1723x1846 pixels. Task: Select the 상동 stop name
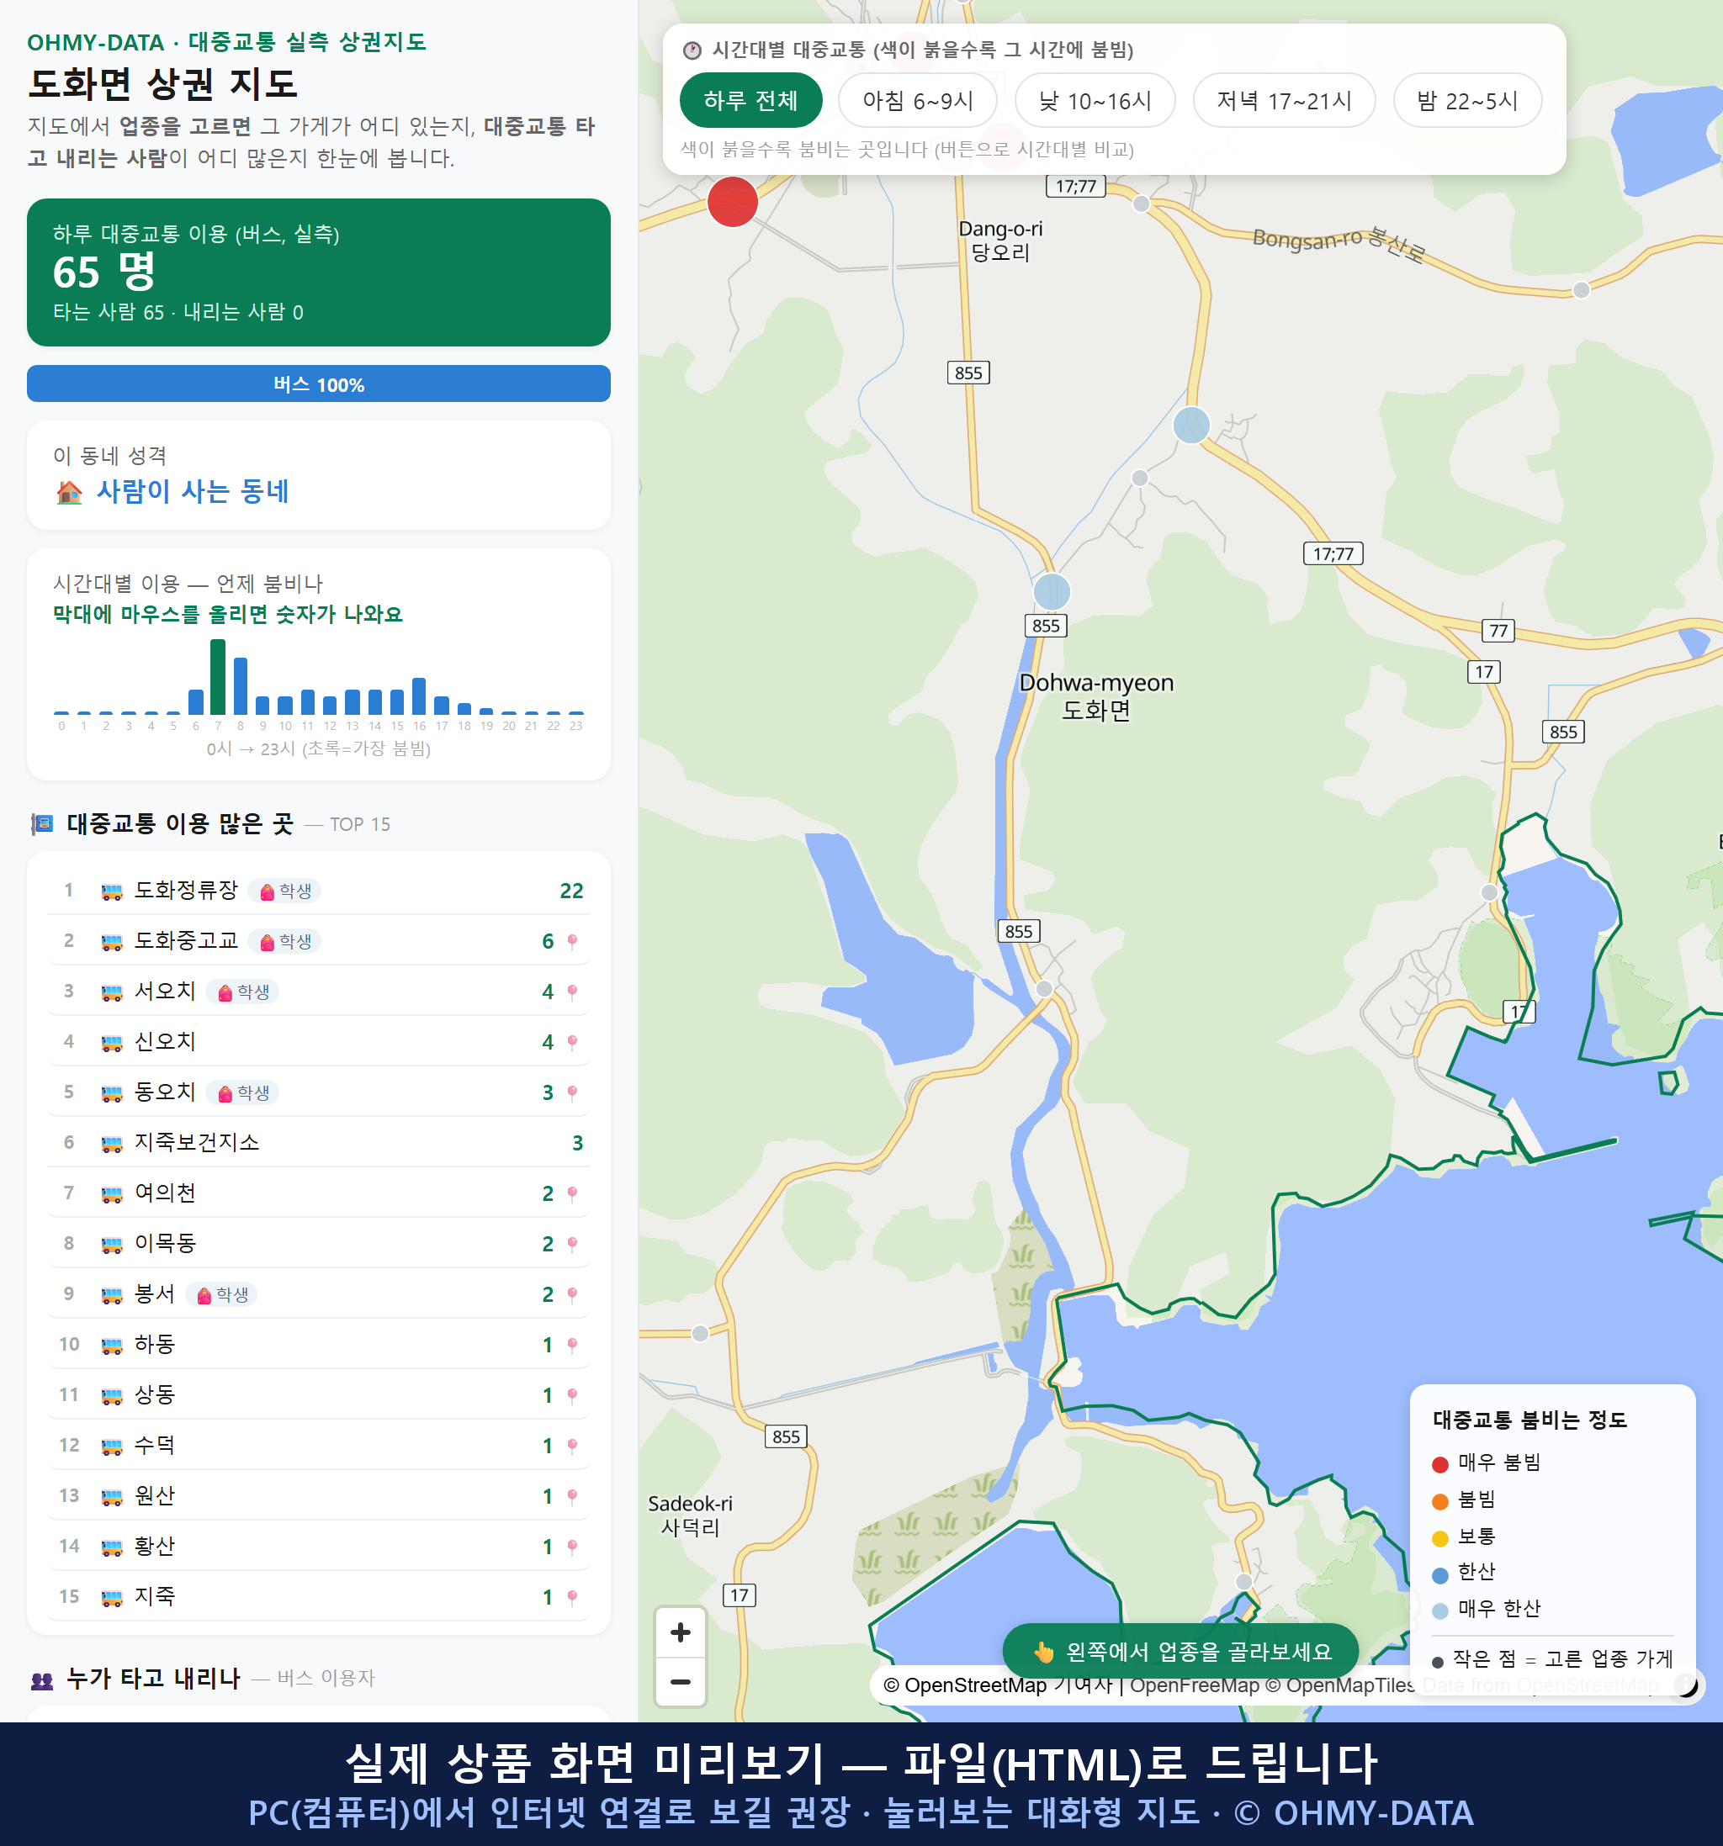click(x=155, y=1394)
